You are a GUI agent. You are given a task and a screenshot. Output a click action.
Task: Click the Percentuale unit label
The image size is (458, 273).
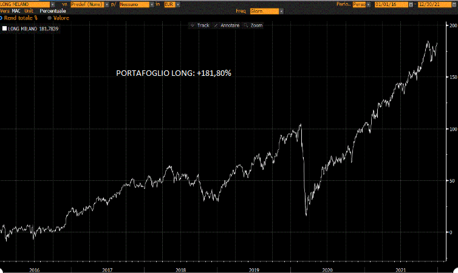52,12
